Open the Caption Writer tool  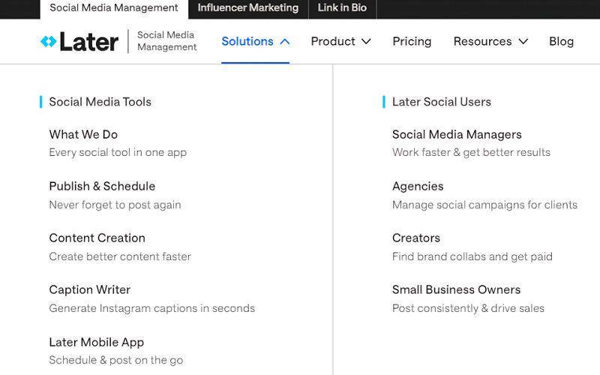(89, 289)
